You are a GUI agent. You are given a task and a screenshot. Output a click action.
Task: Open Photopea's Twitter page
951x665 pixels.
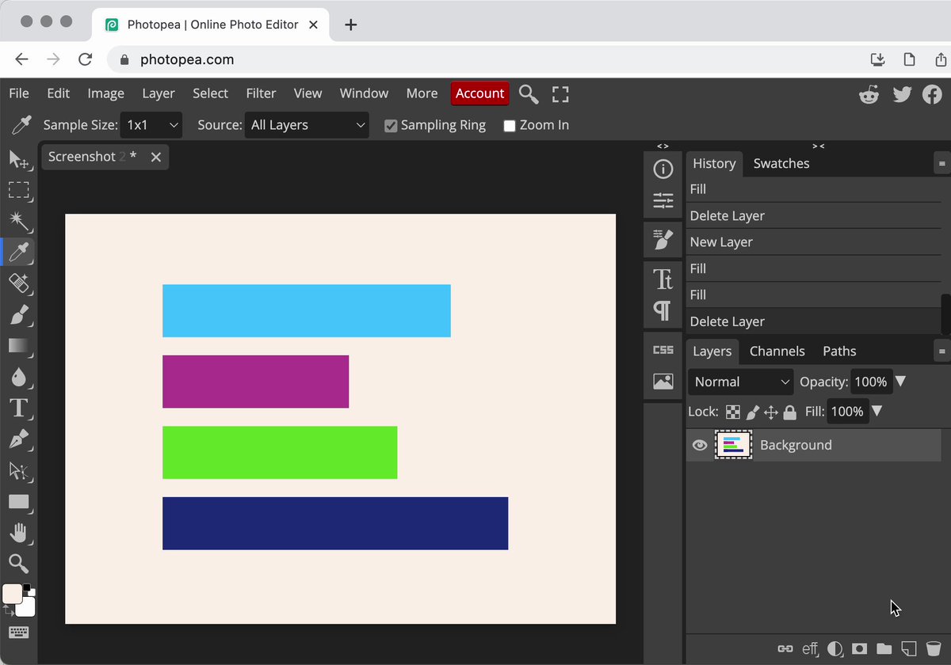point(902,94)
